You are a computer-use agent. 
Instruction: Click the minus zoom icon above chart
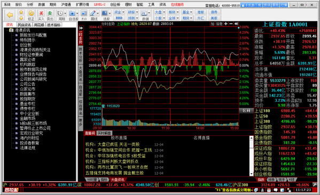231,24
